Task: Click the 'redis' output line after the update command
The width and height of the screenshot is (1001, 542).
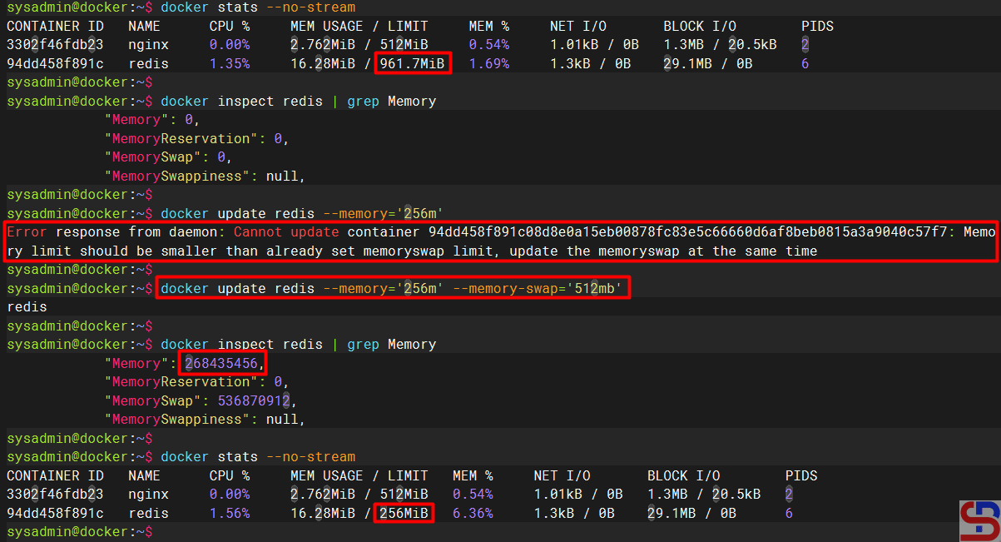Action: pyautogui.click(x=27, y=307)
